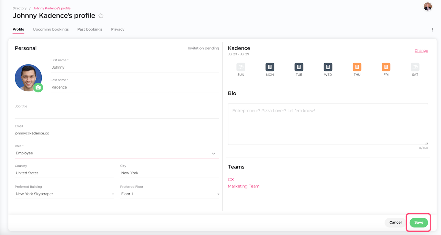Select the Tuesday office building icon
This screenshot has height=235, width=441.
(299, 67)
